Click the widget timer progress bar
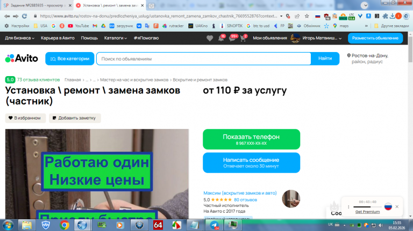 pos(367,207)
